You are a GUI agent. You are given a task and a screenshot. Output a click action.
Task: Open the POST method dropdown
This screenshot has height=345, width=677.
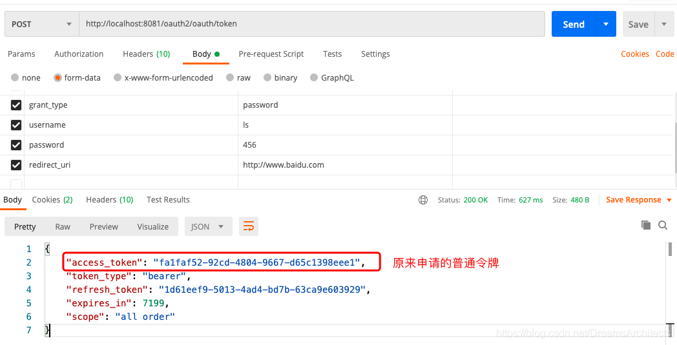pyautogui.click(x=42, y=24)
